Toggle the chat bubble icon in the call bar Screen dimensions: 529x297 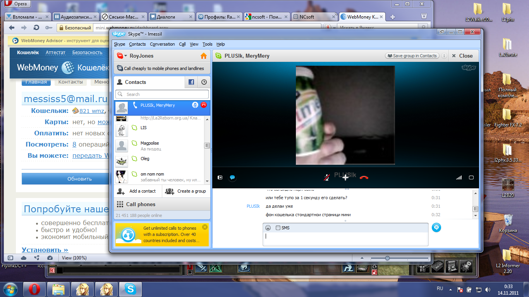[232, 178]
